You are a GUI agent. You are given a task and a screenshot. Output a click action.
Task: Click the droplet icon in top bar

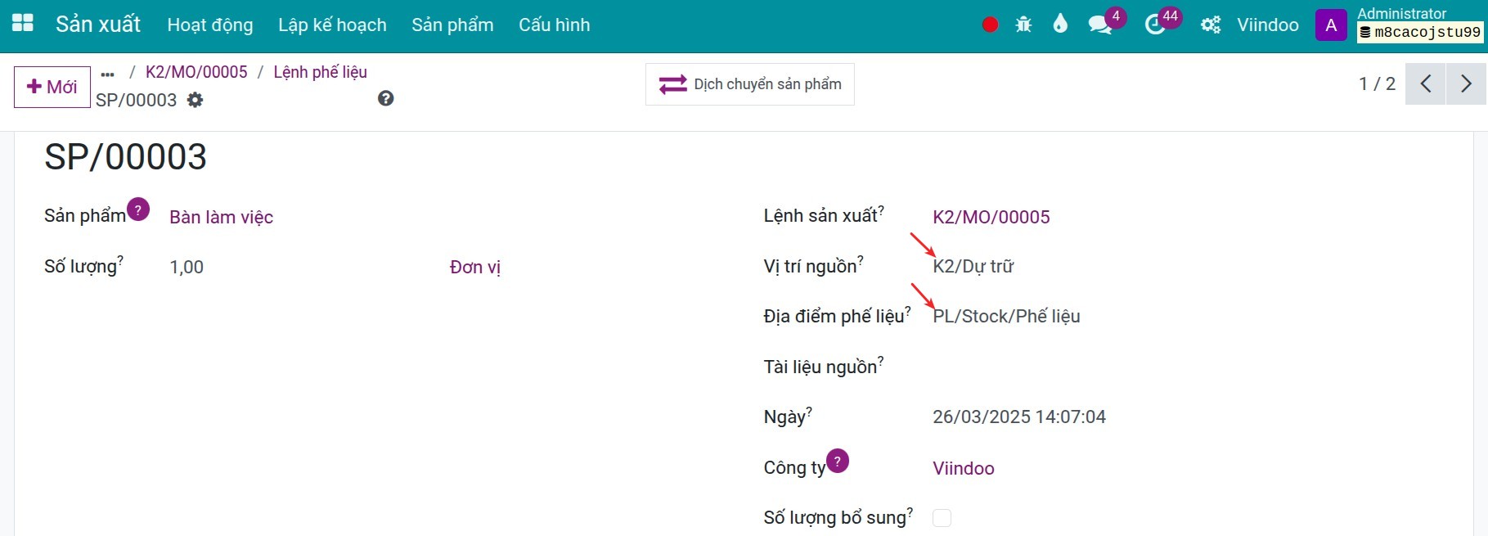(1060, 24)
